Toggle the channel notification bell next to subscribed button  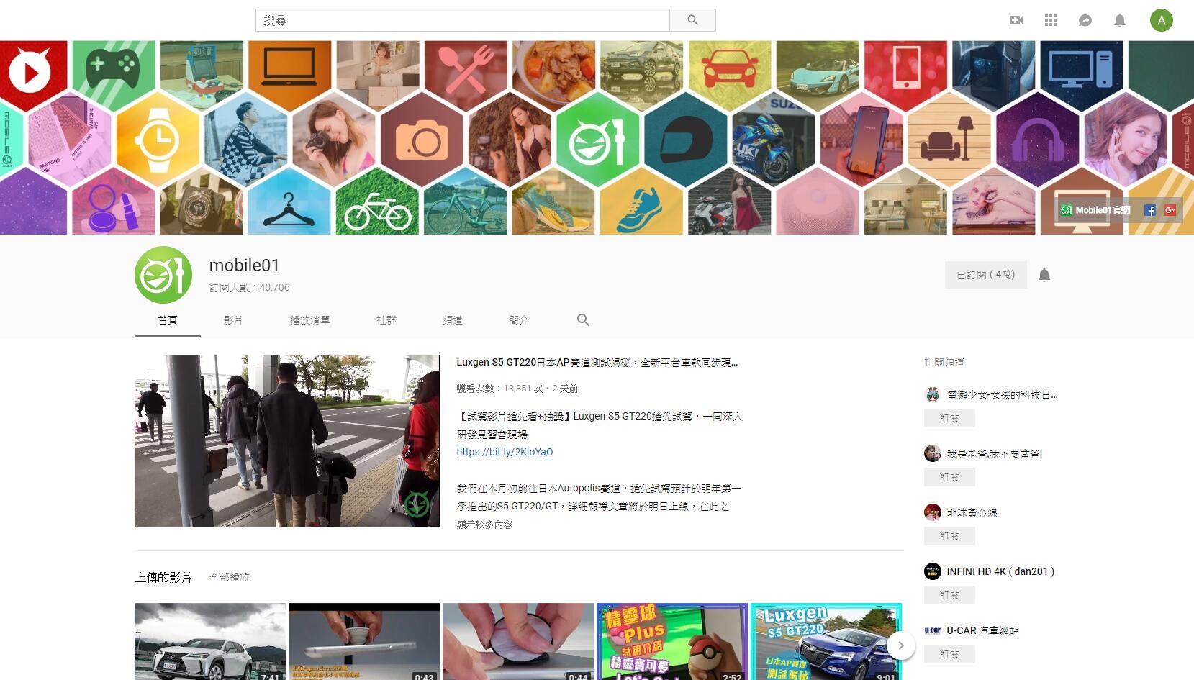coord(1044,275)
